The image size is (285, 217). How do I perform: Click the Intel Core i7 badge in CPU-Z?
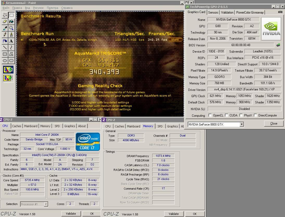pyautogui.click(x=88, y=142)
